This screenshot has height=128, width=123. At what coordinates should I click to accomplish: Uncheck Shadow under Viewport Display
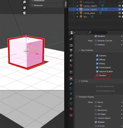[96, 122]
